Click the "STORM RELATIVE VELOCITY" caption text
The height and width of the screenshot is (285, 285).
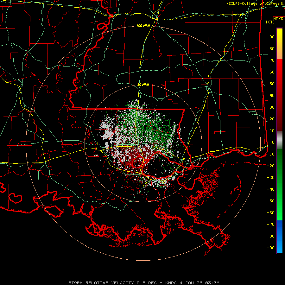point(101,283)
